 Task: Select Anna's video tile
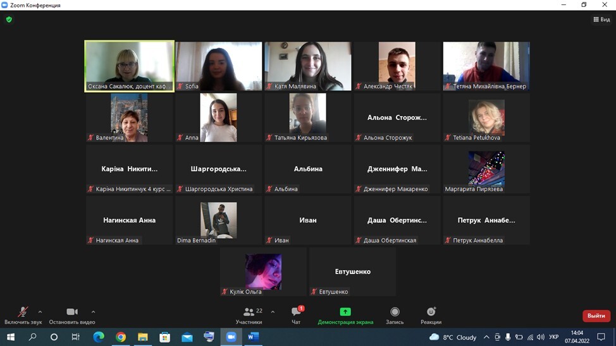pyautogui.click(x=218, y=117)
